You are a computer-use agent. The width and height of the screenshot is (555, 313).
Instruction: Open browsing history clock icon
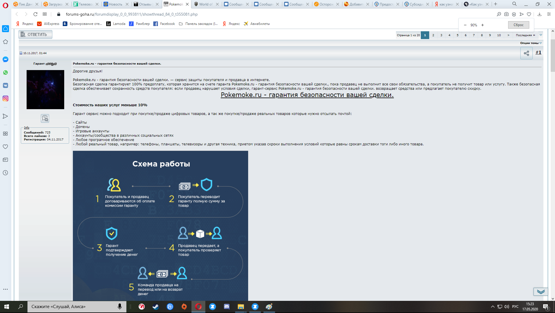click(5, 173)
